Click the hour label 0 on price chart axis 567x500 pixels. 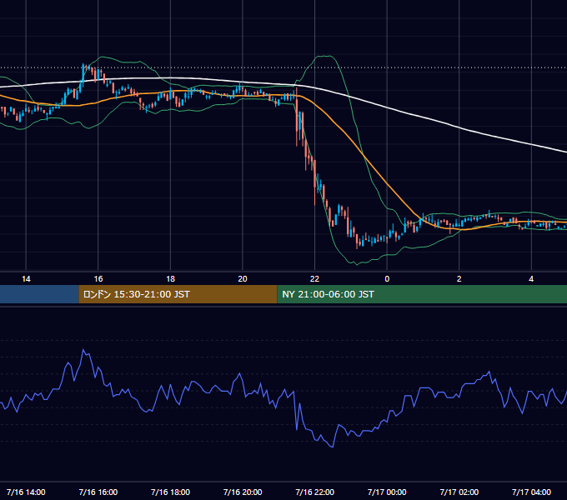point(387,279)
